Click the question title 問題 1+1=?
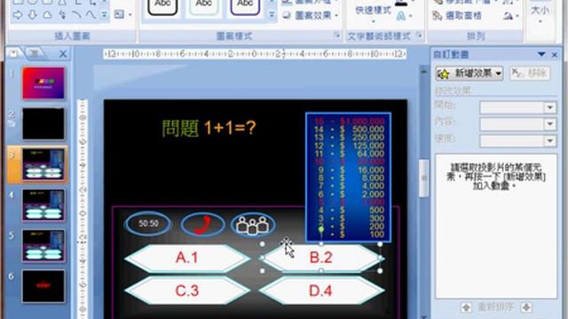The width and height of the screenshot is (568, 319). (x=209, y=128)
